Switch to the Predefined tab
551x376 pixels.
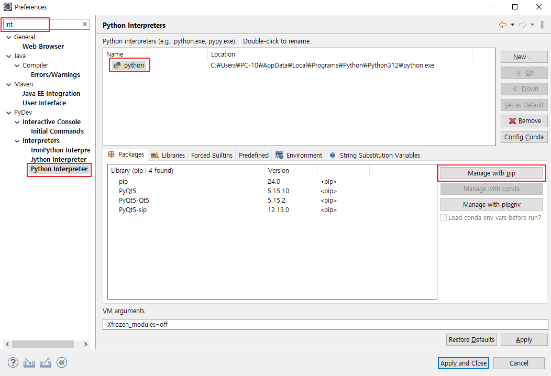[x=254, y=156]
